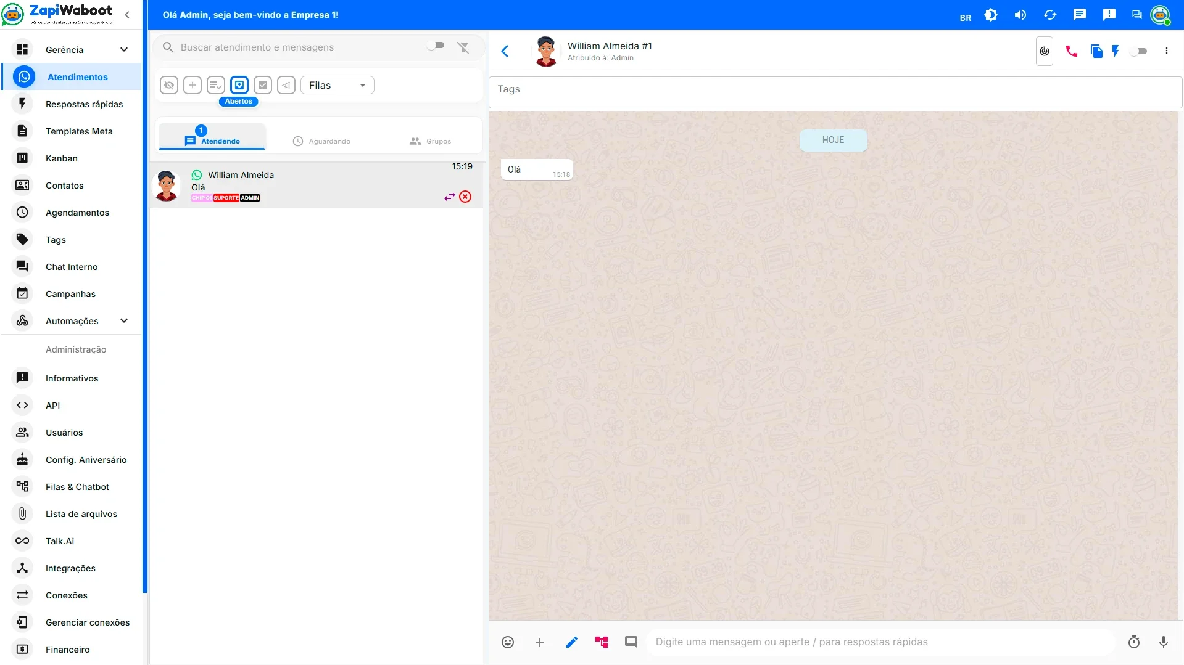Toggle the hidden-eye visibility filter button
Screen dimensions: 1184x665
[169, 85]
